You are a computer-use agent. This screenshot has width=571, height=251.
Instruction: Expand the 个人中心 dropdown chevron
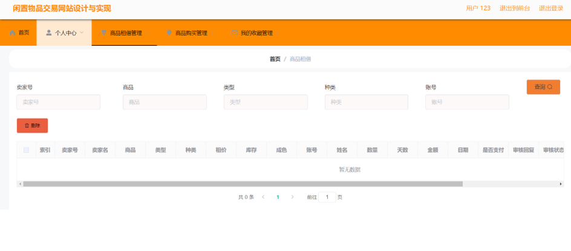coord(82,33)
